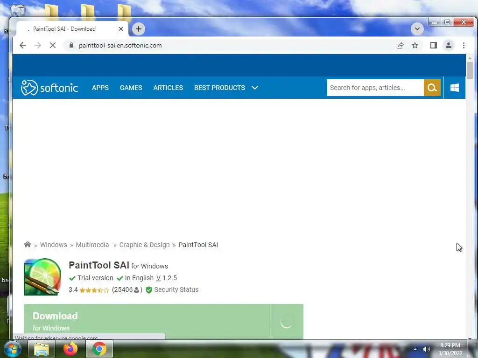
Task: Share this page via share icon
Action: pyautogui.click(x=400, y=45)
